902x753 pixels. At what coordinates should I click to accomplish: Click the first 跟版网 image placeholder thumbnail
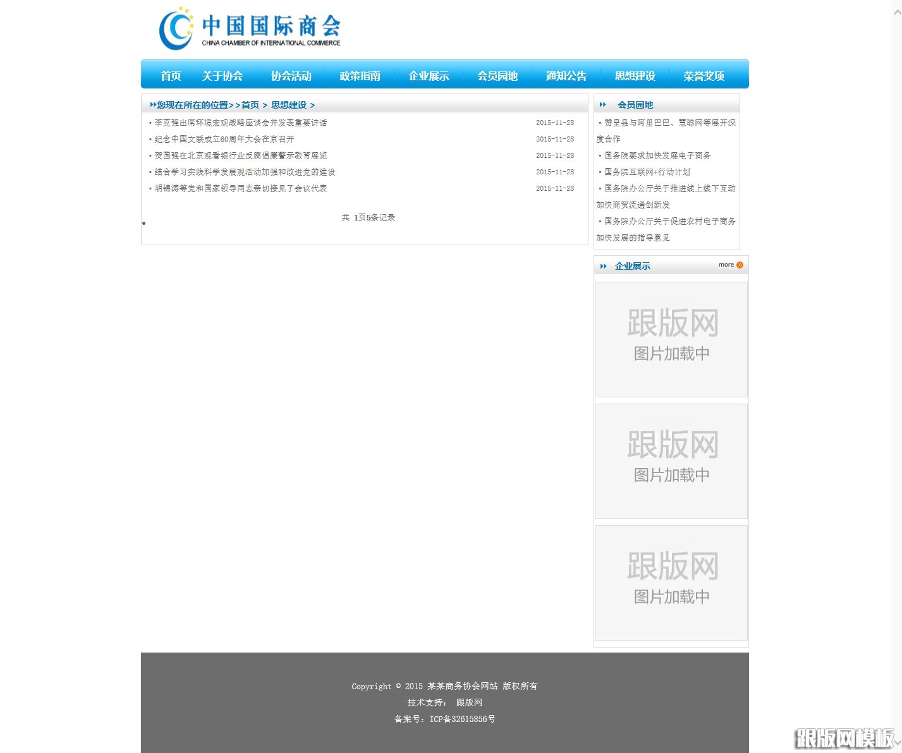671,339
